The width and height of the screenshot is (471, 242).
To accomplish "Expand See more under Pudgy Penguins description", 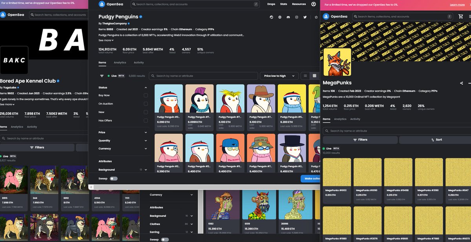I will (106, 40).
